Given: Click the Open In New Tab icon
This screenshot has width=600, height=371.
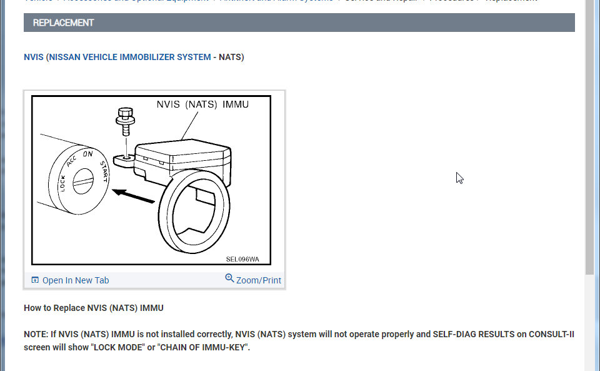Looking at the screenshot, I should pyautogui.click(x=35, y=280).
